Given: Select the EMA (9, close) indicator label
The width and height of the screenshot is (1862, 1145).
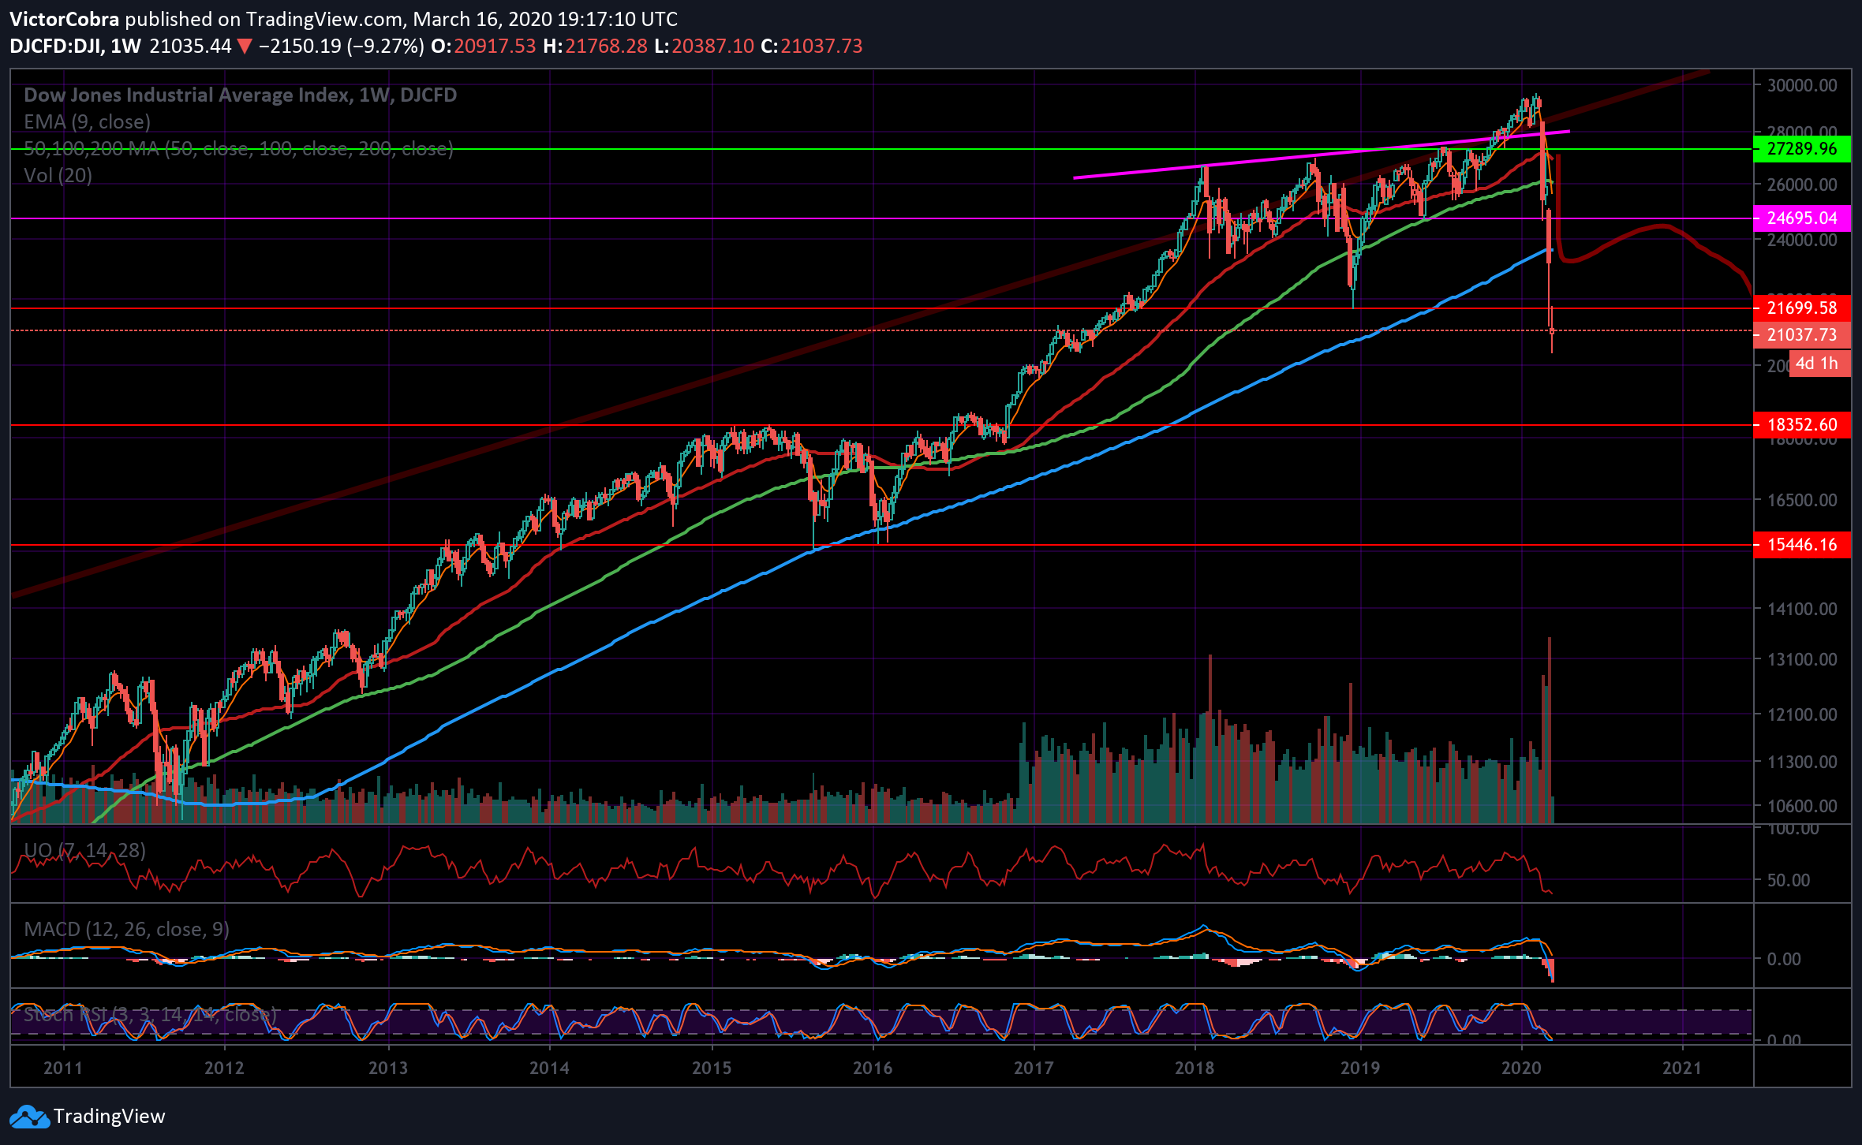Looking at the screenshot, I should pos(87,121).
